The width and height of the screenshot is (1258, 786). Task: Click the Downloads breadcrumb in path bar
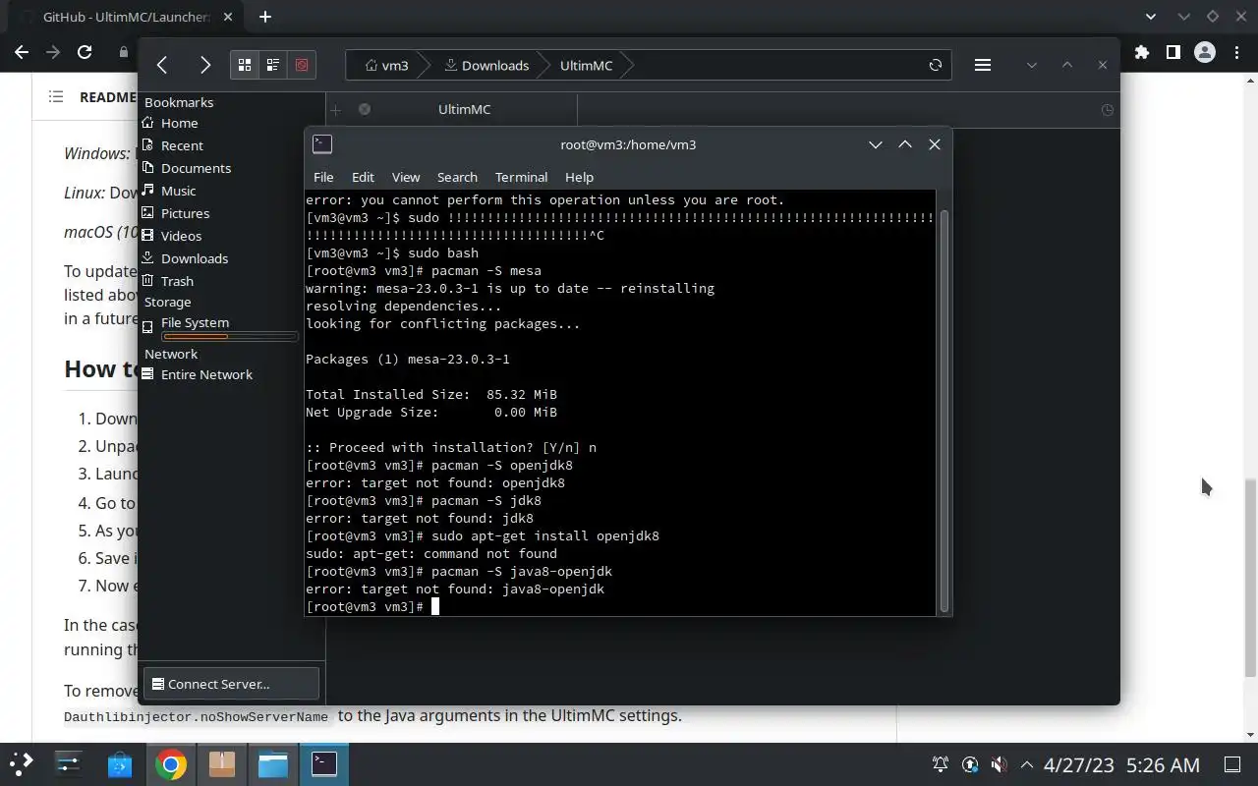(x=486, y=65)
